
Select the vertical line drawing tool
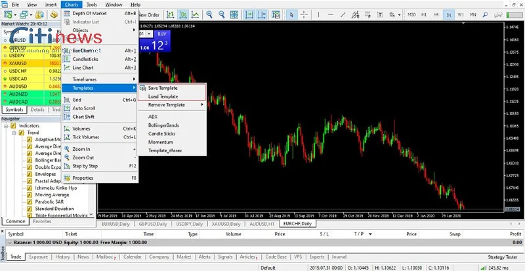pyautogui.click(x=318, y=14)
